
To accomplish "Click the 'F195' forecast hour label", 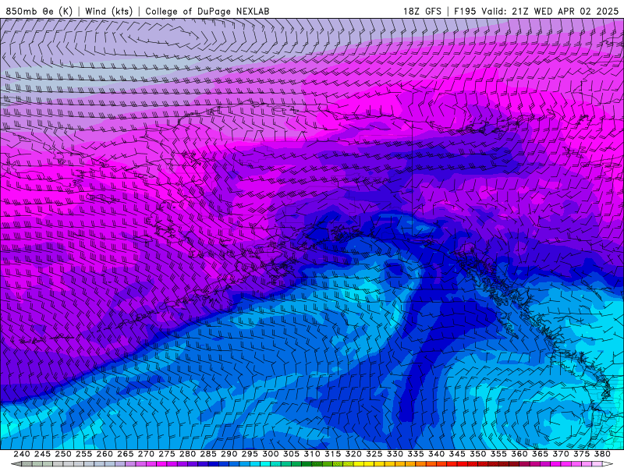I will click(x=465, y=11).
